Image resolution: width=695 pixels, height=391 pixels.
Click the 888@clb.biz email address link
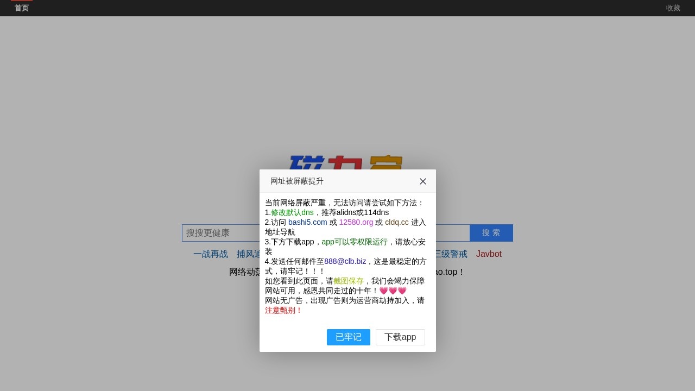pyautogui.click(x=345, y=261)
